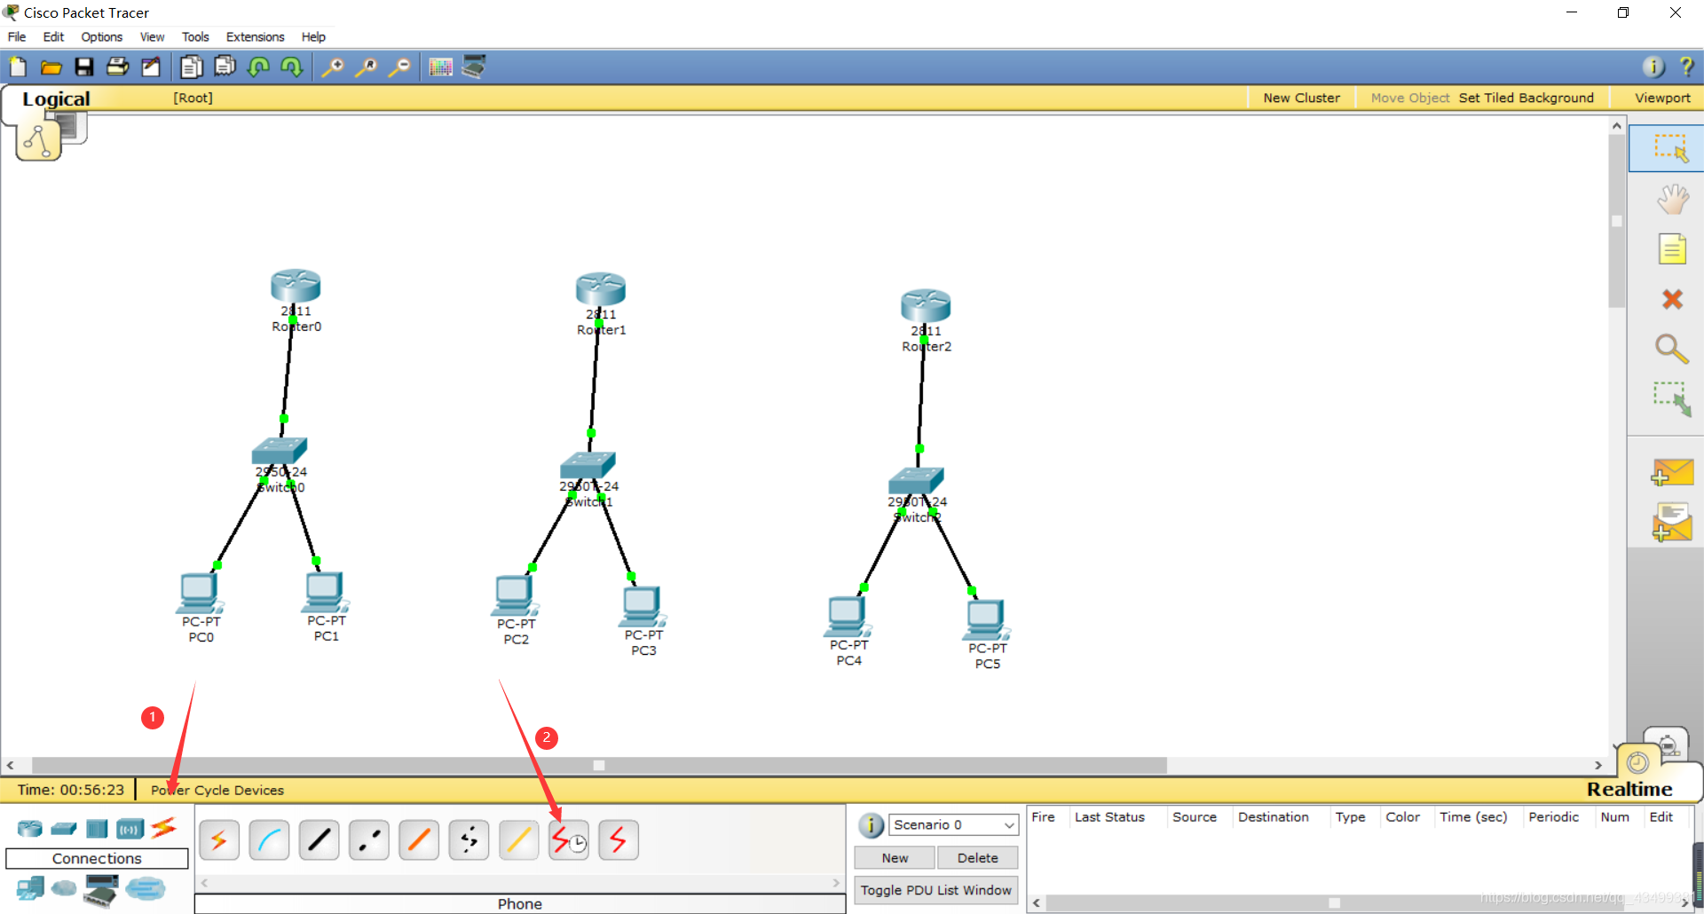The image size is (1704, 914).
Task: Choose the Hubs device category
Action: click(97, 829)
